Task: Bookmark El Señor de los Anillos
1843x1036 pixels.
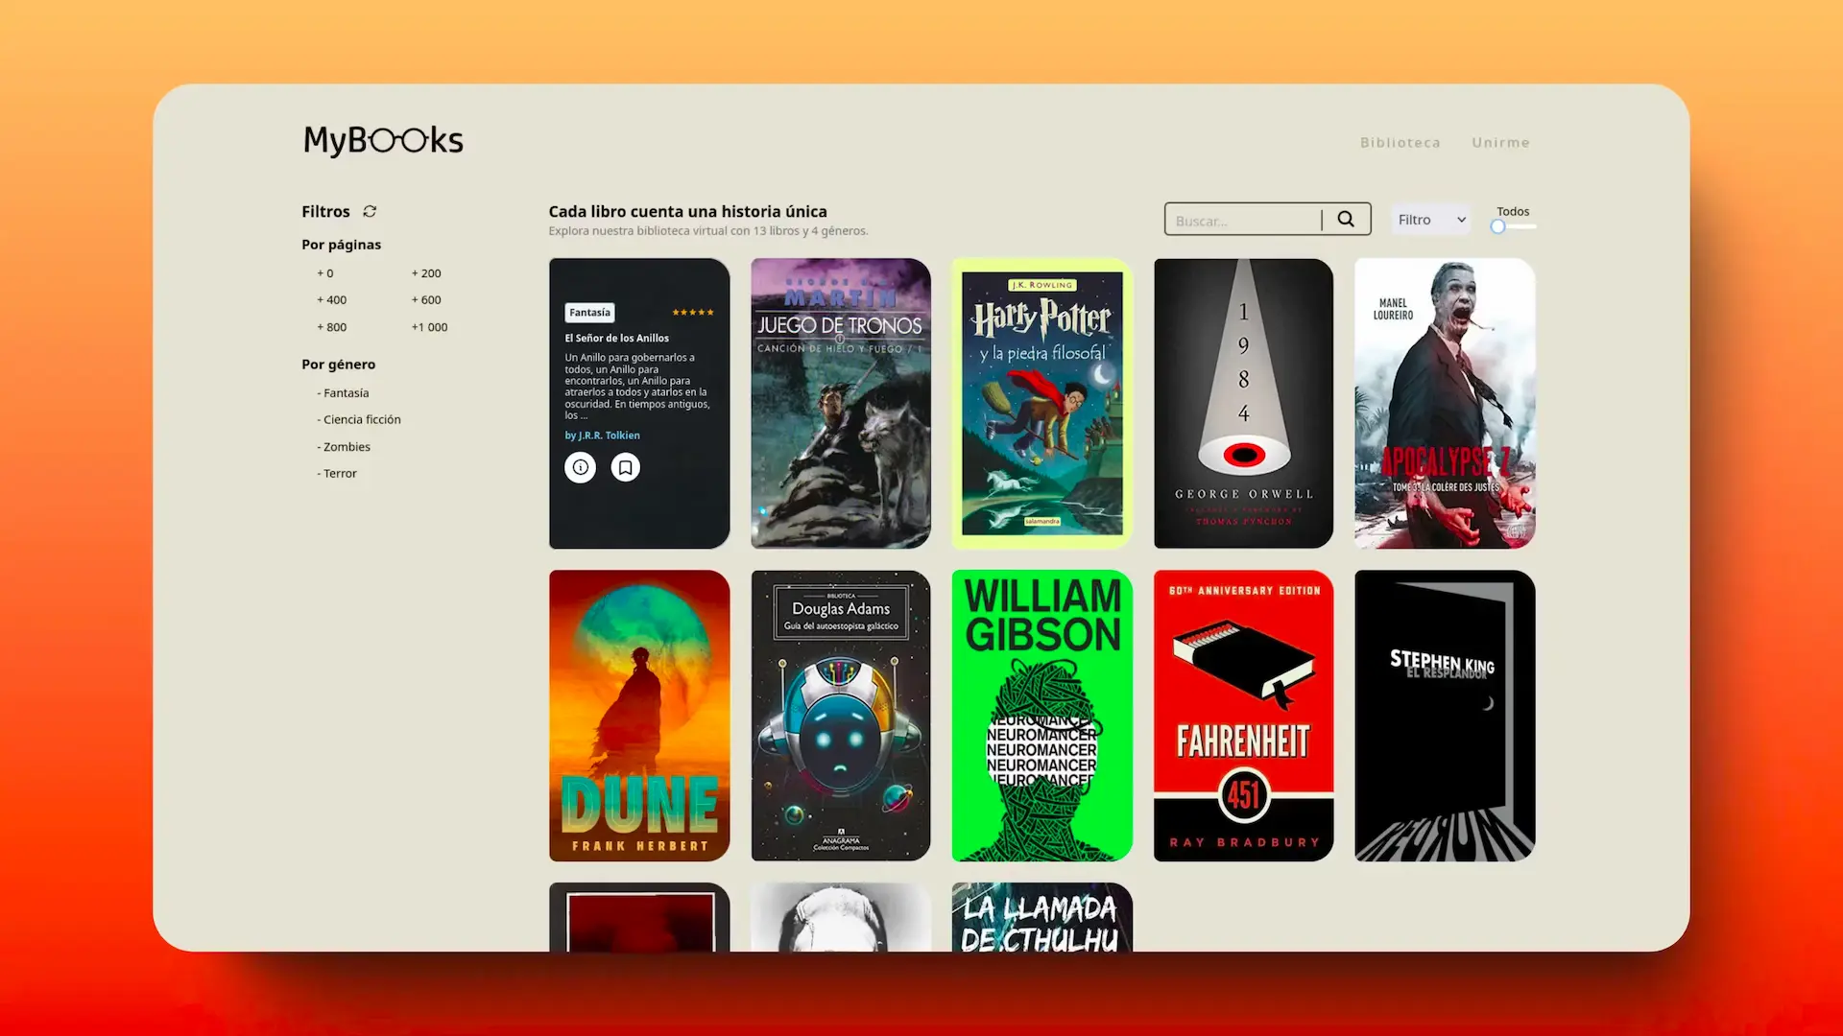Action: [625, 467]
